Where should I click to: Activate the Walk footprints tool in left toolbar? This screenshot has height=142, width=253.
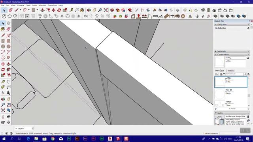click(x=3, y=123)
